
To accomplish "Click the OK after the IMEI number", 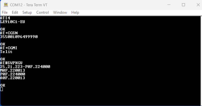I will click(x=3, y=44).
